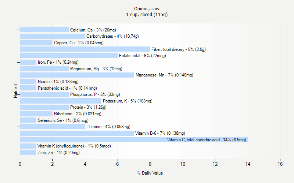Click the % Daily Value x-axis title
This screenshot has height=183, width=294.
(150, 173)
